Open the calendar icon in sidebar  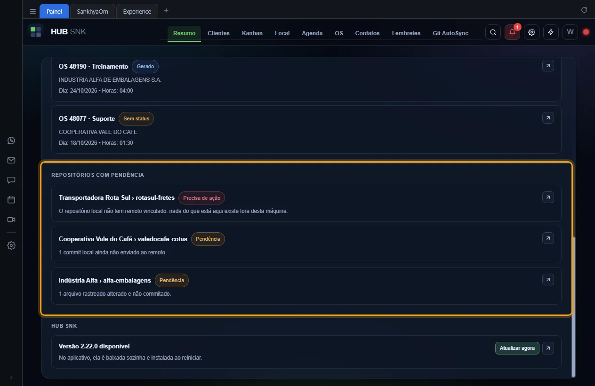pos(11,200)
